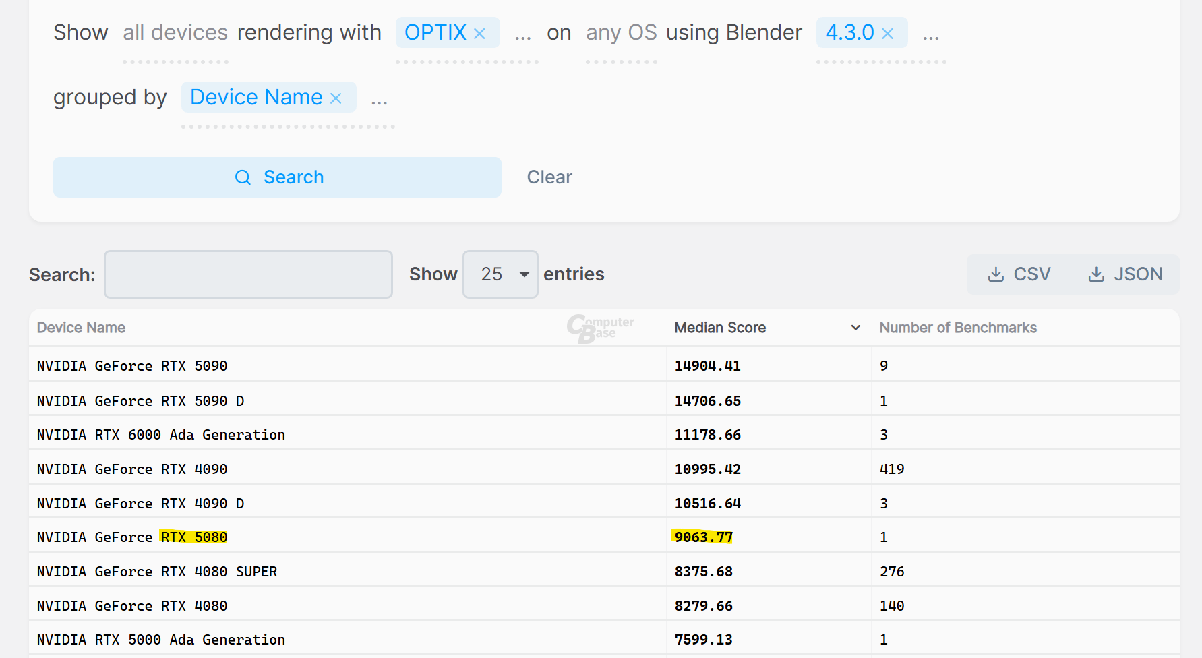Click median score 11178.66
The height and width of the screenshot is (658, 1202).
pyautogui.click(x=708, y=435)
